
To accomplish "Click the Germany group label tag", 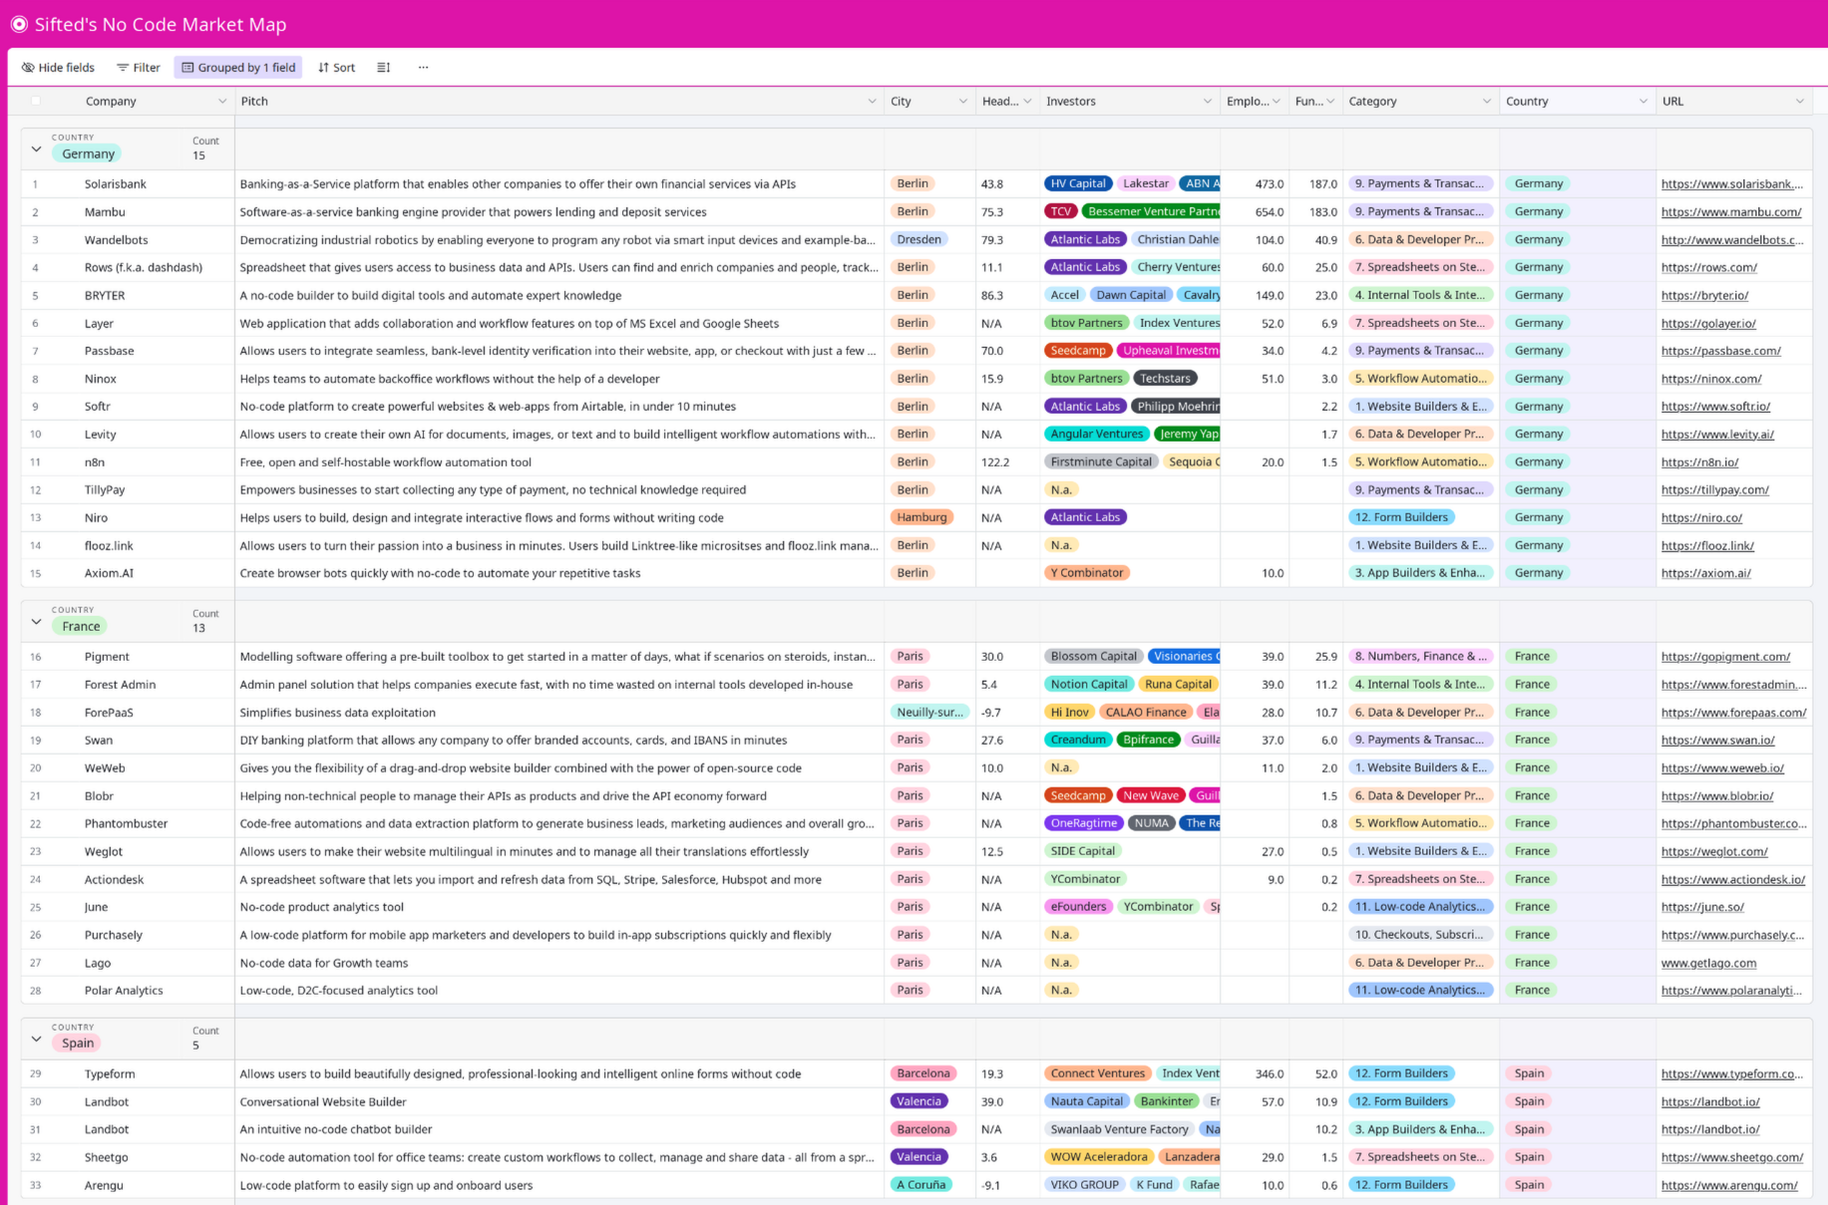I will (88, 154).
